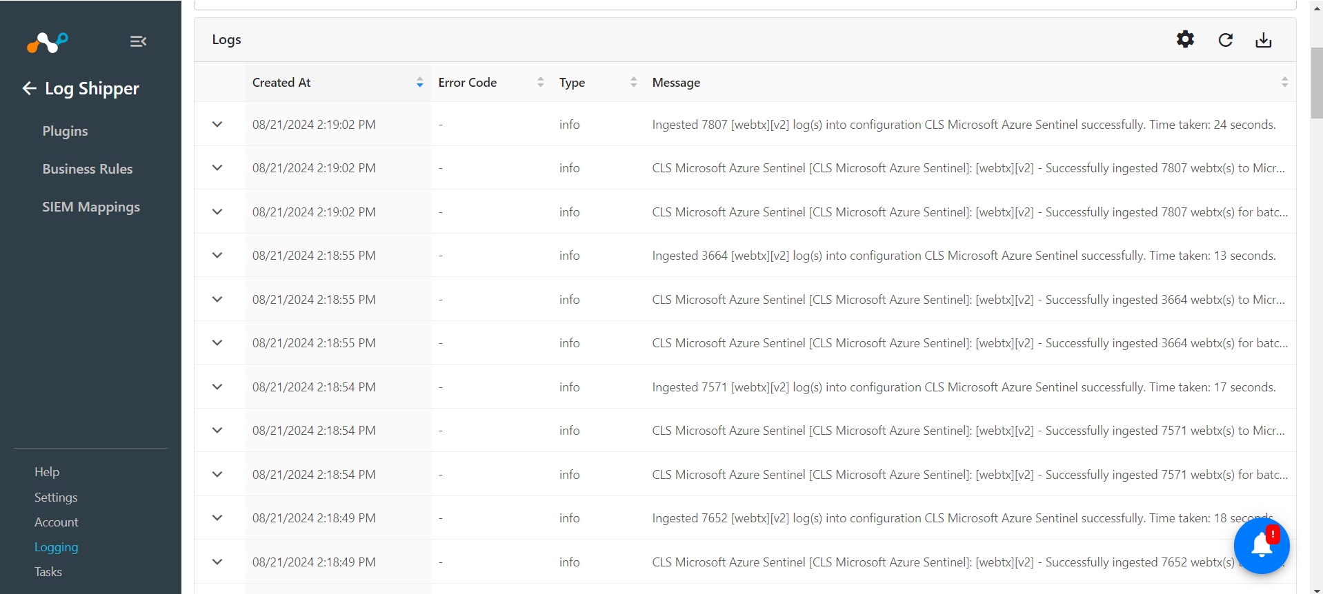Open Business Rules in the sidebar
Image resolution: width=1323 pixels, height=594 pixels.
click(x=88, y=169)
